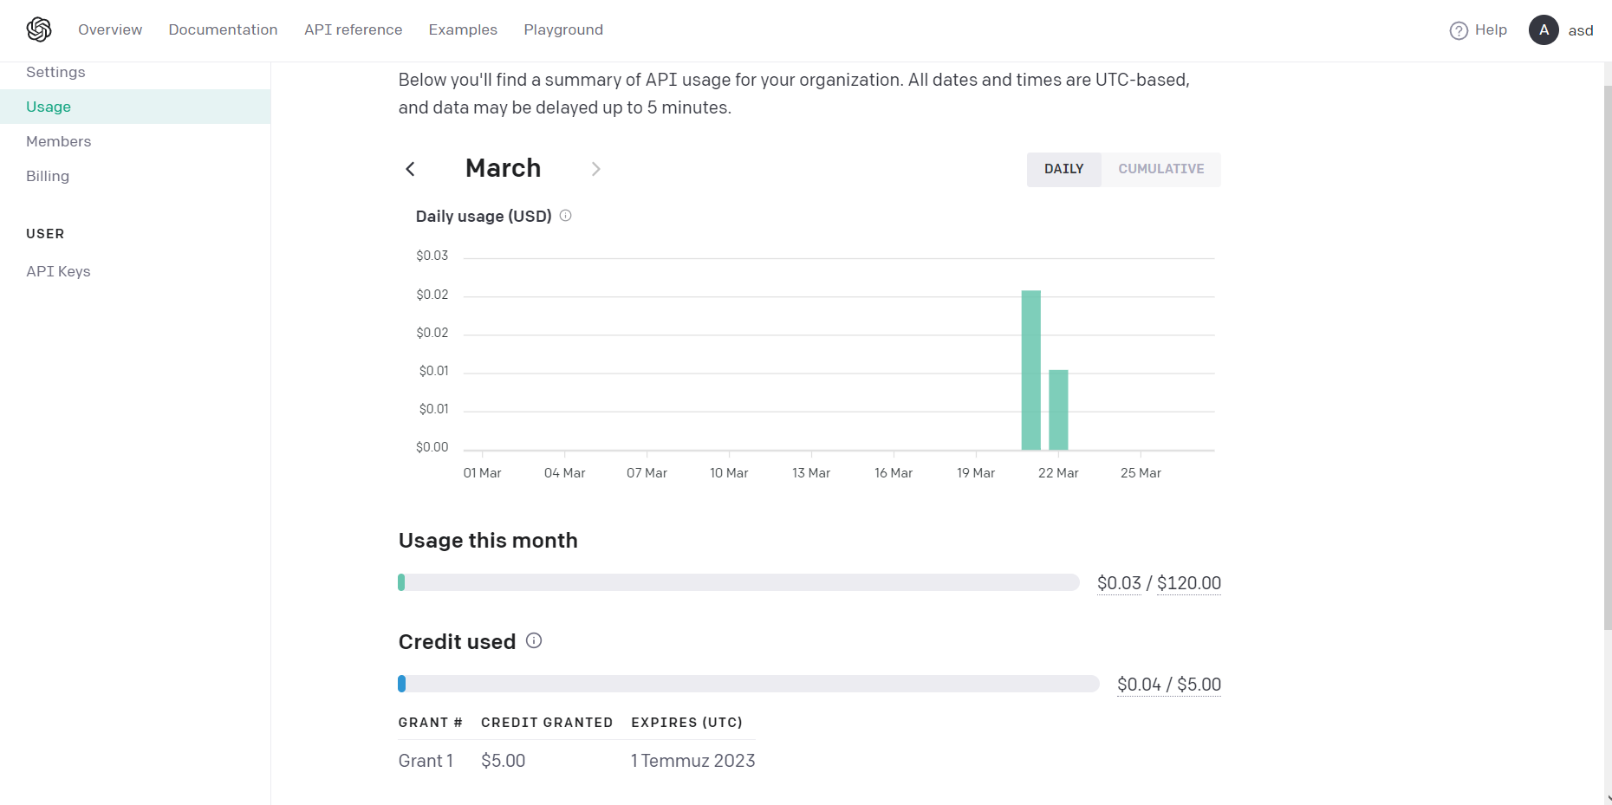Click the user avatar A icon
Viewport: 1612px width, 805px height.
[1544, 29]
